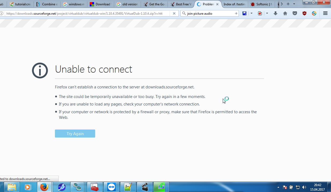Switch to the 'windows m' Google tab
The height and width of the screenshot is (192, 331).
pyautogui.click(x=74, y=4)
